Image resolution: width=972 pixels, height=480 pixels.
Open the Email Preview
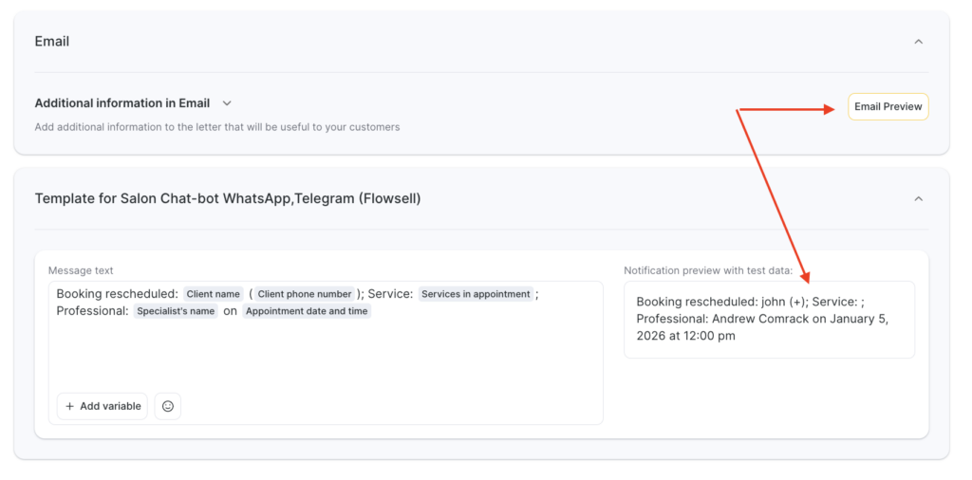point(888,107)
